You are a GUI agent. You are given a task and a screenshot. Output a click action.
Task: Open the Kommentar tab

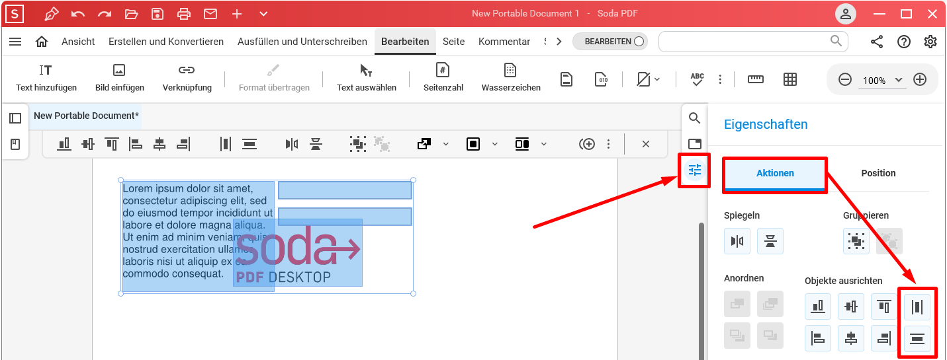[x=504, y=42]
